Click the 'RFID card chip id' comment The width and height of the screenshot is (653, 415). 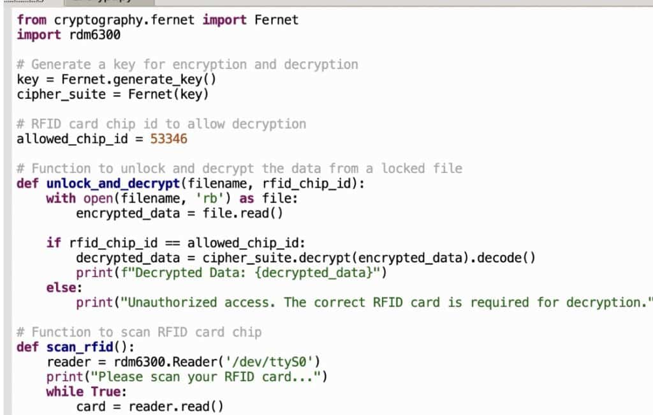(x=161, y=124)
